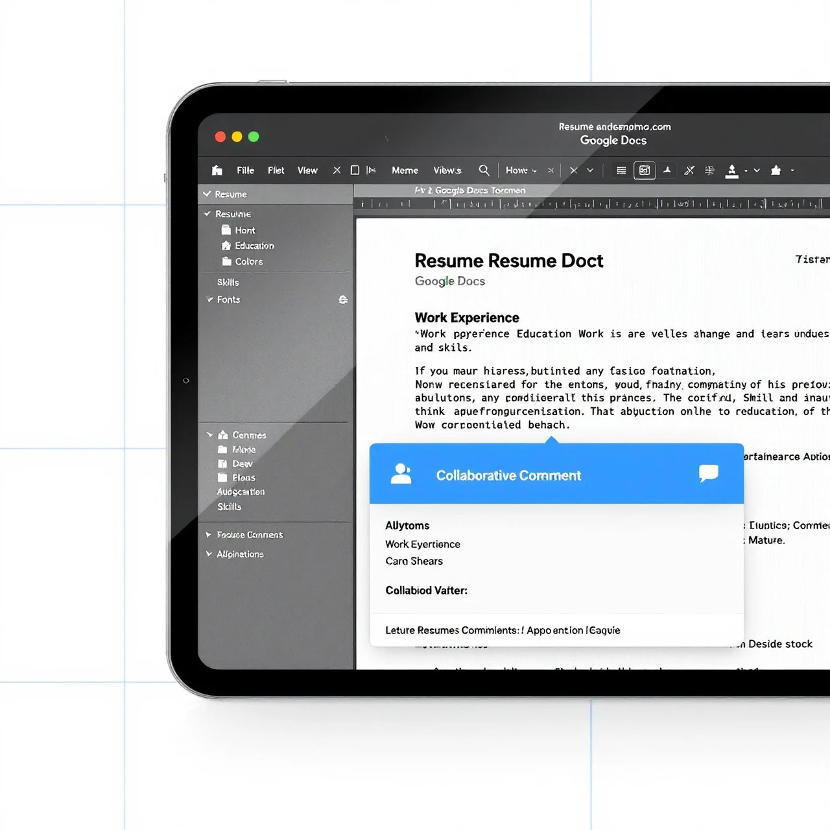
Task: Select Skills below Audgcsition
Action: point(229,506)
